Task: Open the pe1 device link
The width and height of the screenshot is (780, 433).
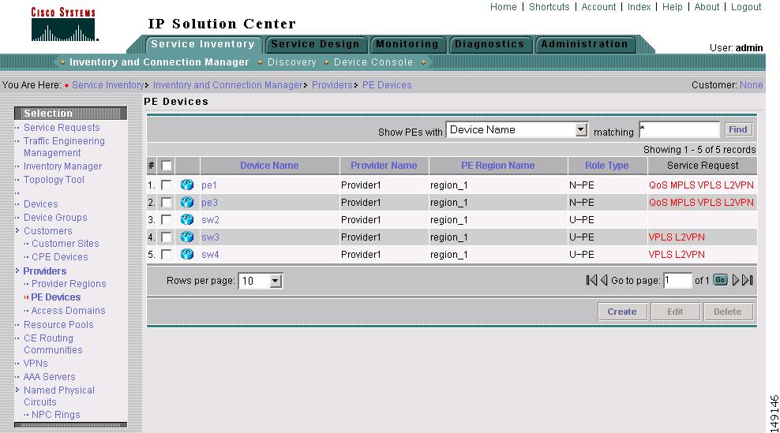Action: 209,185
